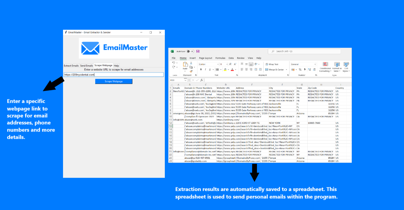Open Format as Table gallery
404x210 pixels.
(337, 67)
